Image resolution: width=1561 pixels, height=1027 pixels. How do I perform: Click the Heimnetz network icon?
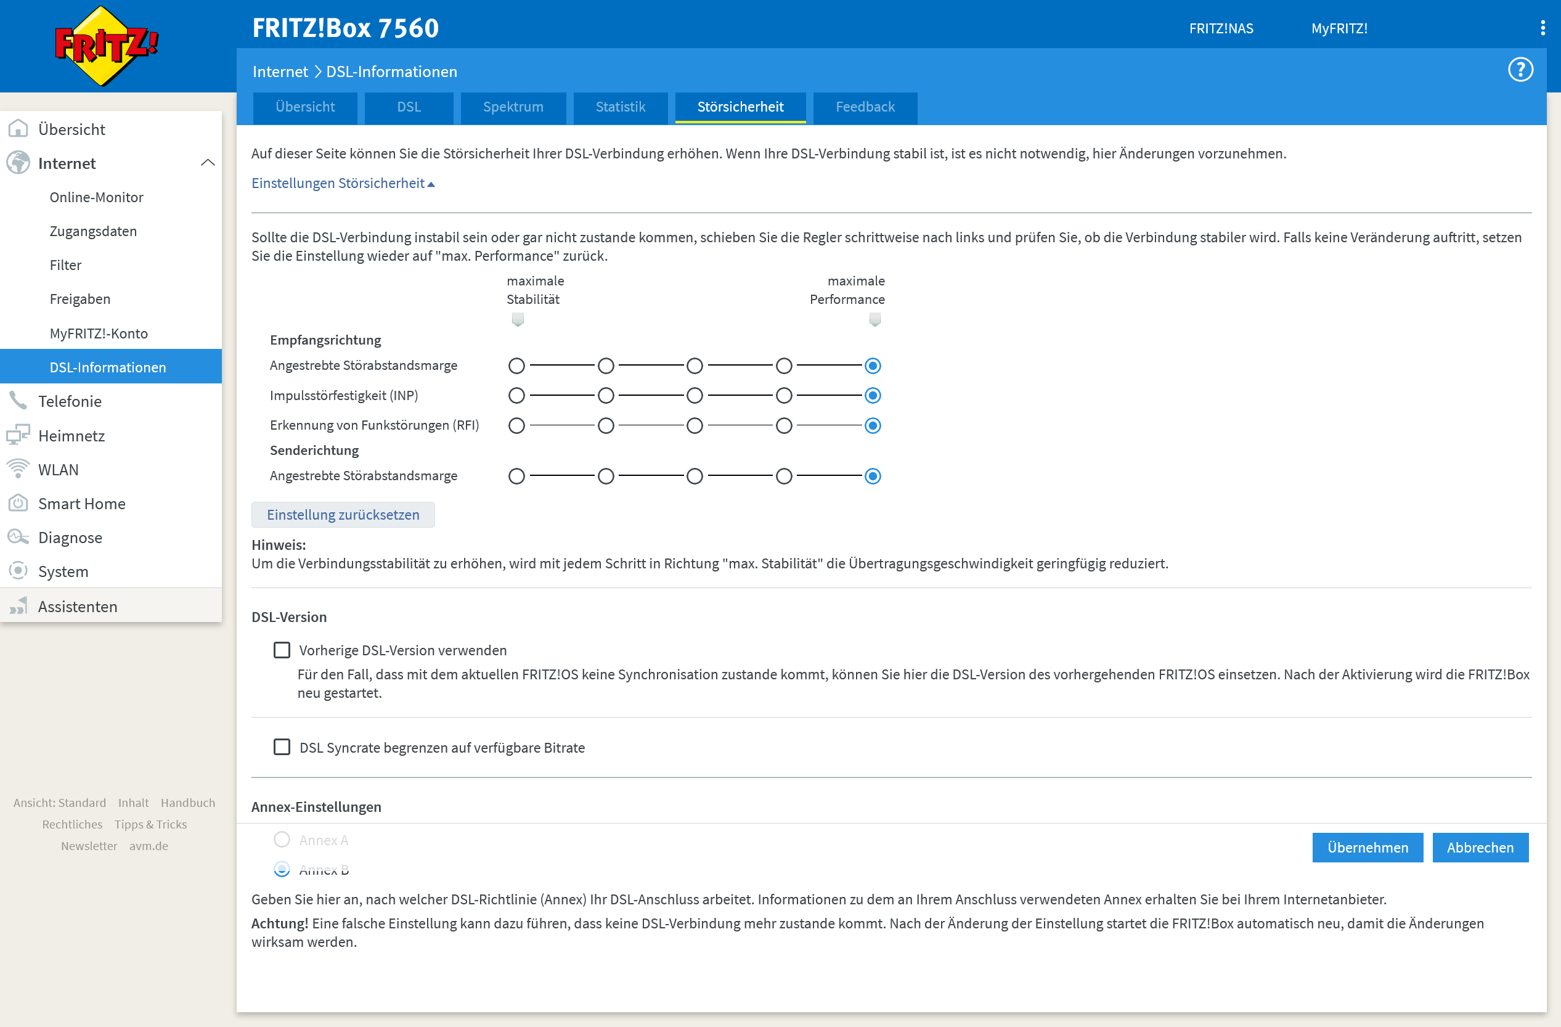point(18,435)
